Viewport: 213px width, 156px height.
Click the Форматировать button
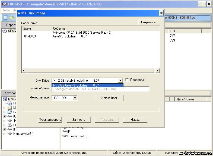(x=50, y=120)
